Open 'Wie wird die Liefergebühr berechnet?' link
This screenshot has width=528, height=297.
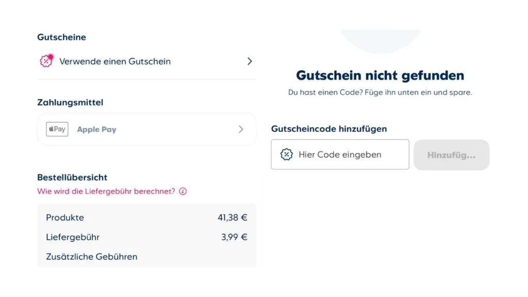[x=106, y=191]
